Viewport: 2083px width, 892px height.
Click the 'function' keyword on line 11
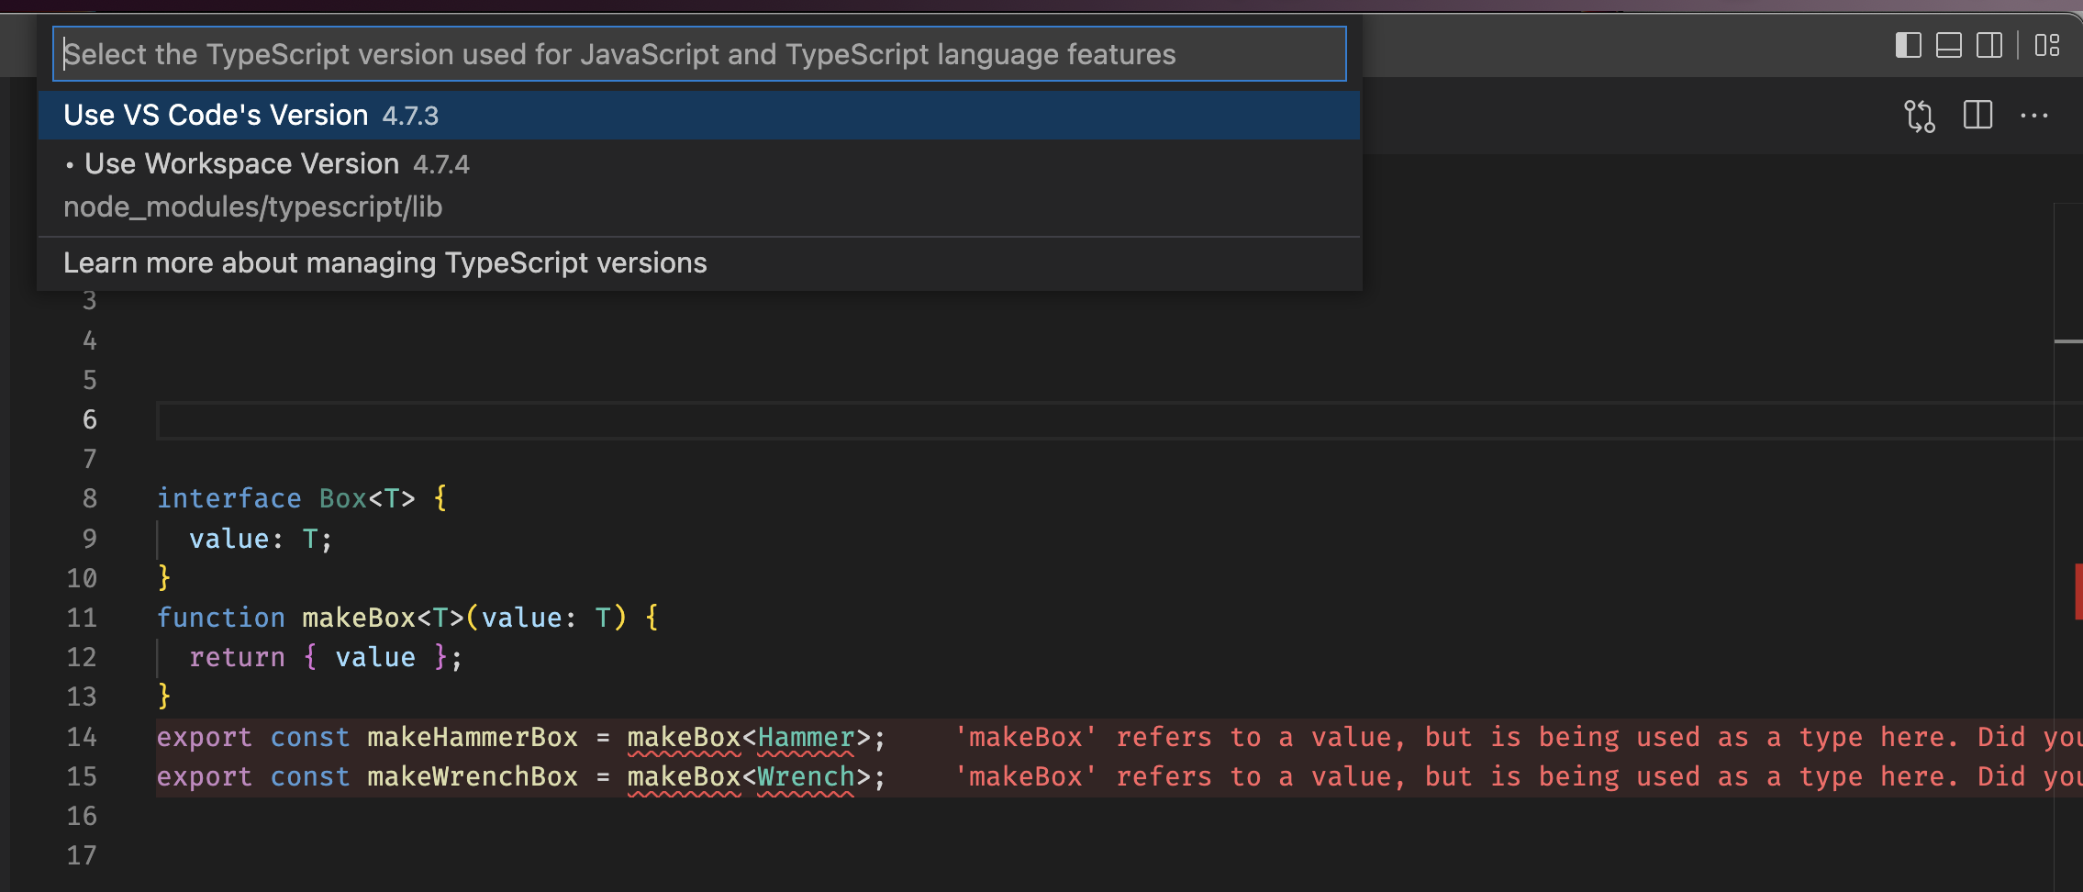coord(220,618)
